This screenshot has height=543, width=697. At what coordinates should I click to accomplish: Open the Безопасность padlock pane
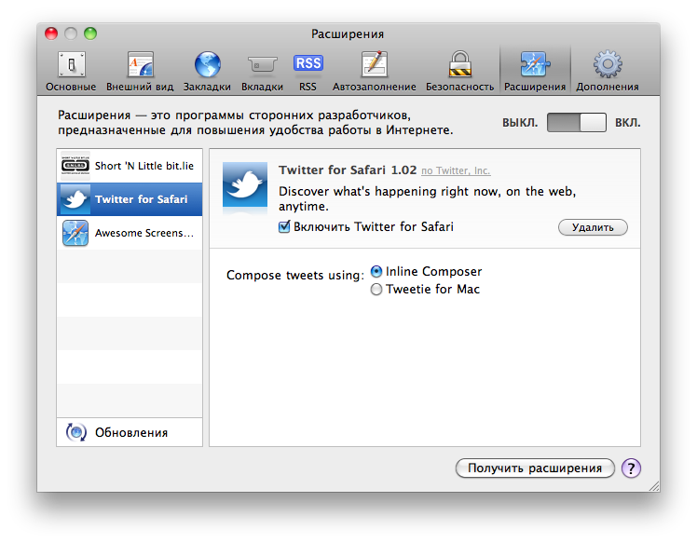point(459,71)
